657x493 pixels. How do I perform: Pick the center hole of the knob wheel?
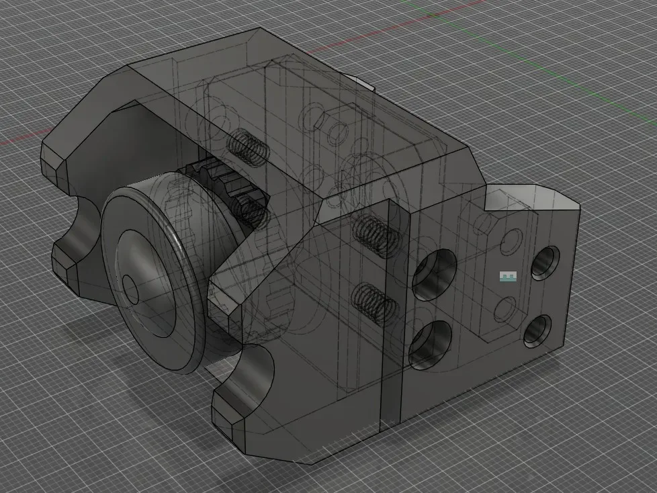pos(130,289)
